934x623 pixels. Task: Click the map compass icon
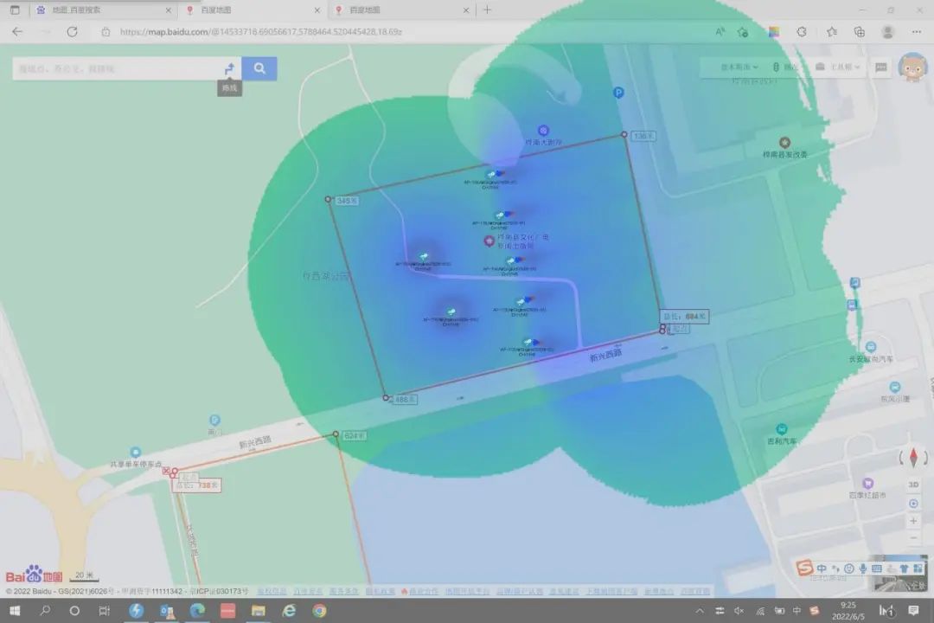(913, 459)
